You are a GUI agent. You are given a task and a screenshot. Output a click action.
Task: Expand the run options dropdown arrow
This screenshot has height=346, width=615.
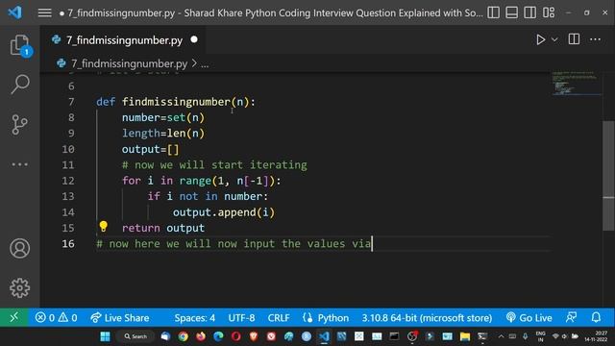click(x=554, y=39)
